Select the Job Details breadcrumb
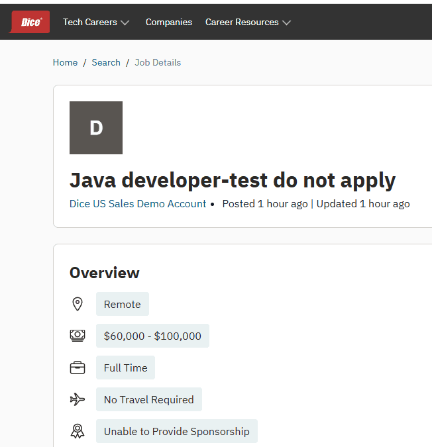 tap(158, 62)
